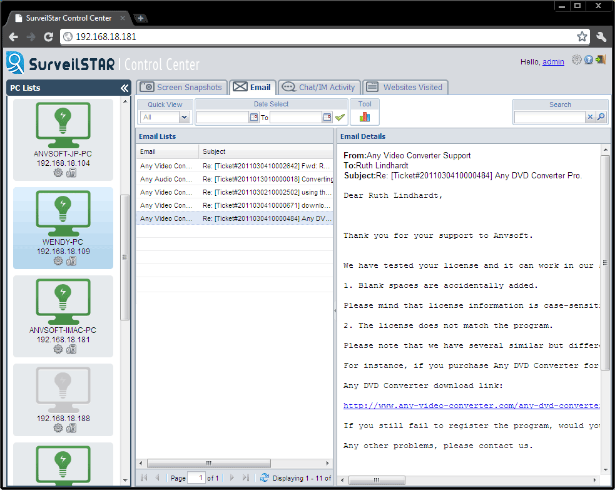This screenshot has width=615, height=490.
Task: Open email with Ticket#2011030410000671
Action: click(235, 205)
